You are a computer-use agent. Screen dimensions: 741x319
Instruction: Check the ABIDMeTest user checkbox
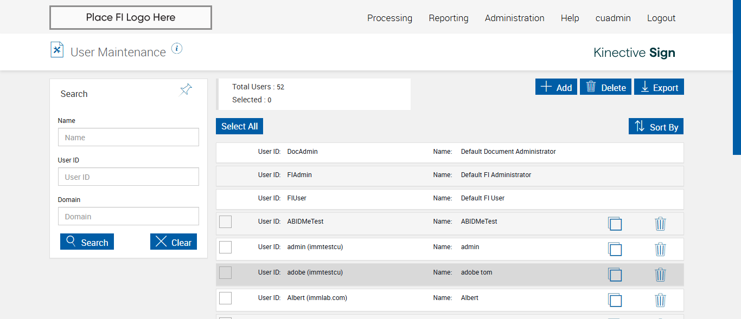point(226,222)
